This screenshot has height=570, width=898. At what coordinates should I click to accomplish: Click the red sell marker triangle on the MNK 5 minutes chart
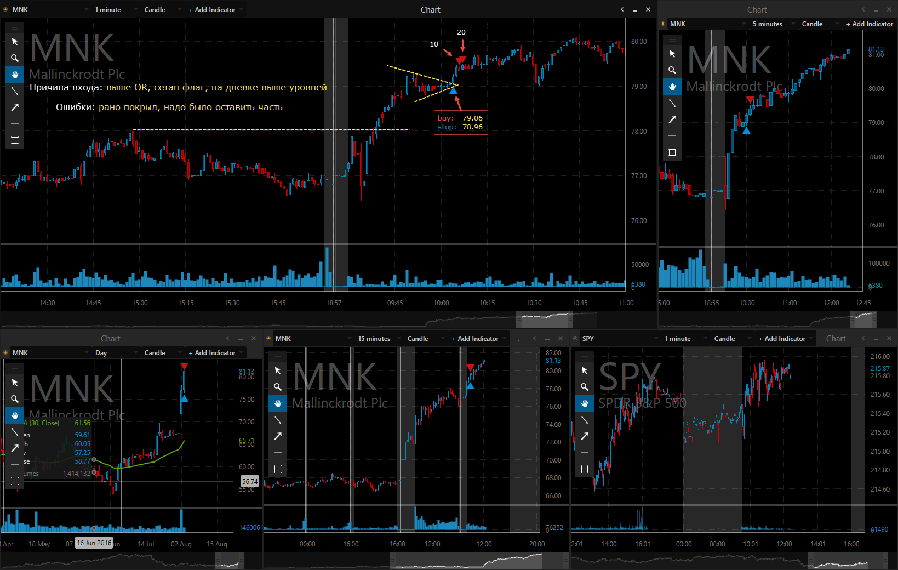751,100
